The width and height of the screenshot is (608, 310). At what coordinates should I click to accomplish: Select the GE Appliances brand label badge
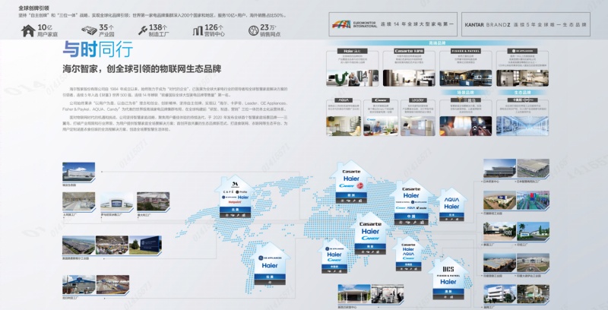pyautogui.click(x=522, y=51)
